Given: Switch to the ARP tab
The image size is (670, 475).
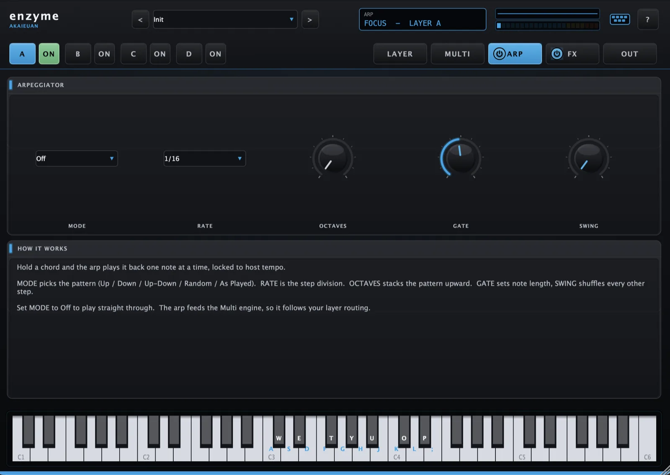Looking at the screenshot, I should (515, 54).
